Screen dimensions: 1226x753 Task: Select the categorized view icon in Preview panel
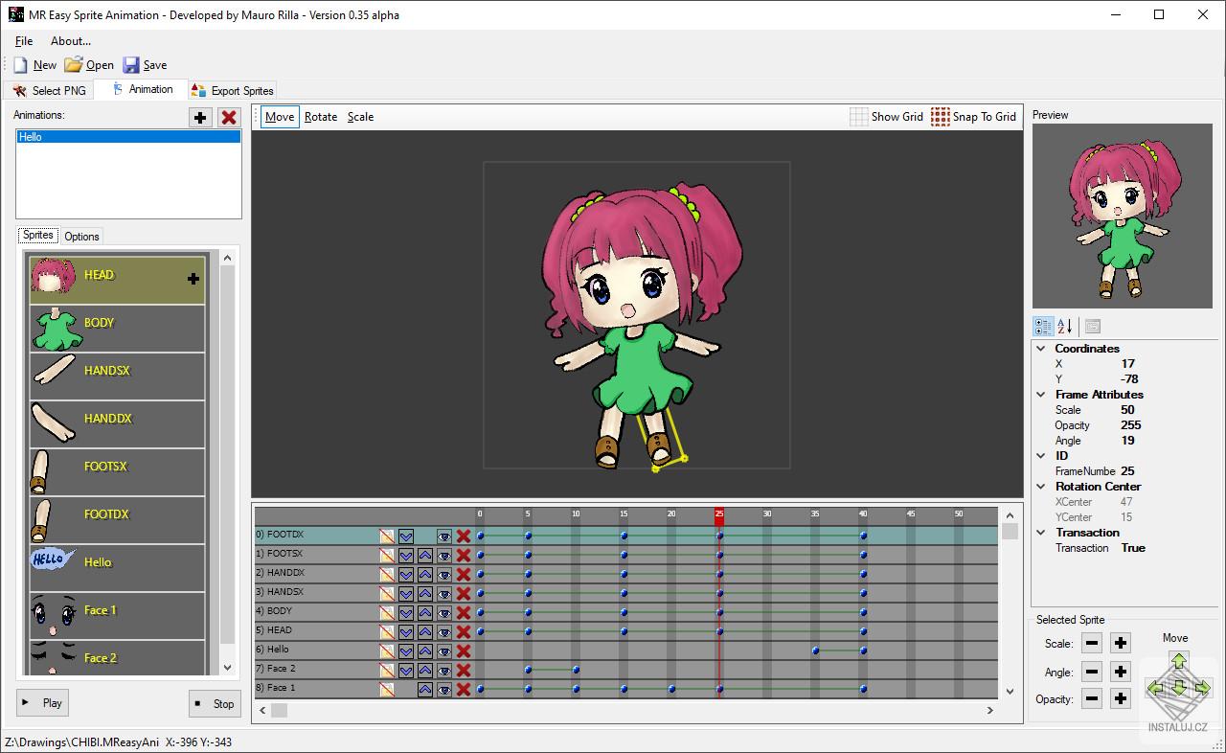[1043, 326]
